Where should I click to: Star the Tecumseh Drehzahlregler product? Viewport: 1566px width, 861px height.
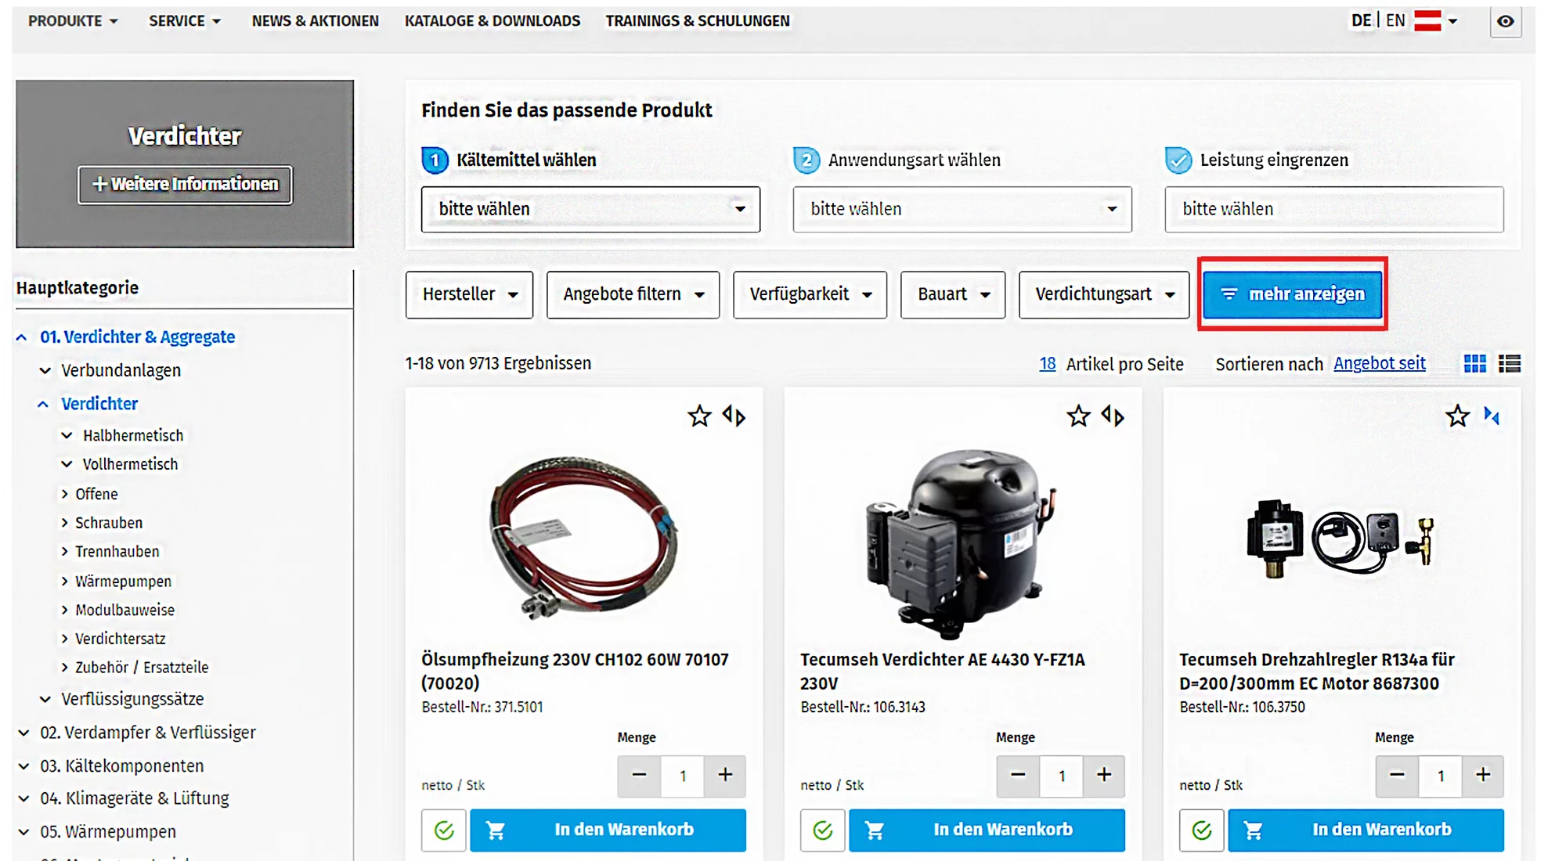1457,416
